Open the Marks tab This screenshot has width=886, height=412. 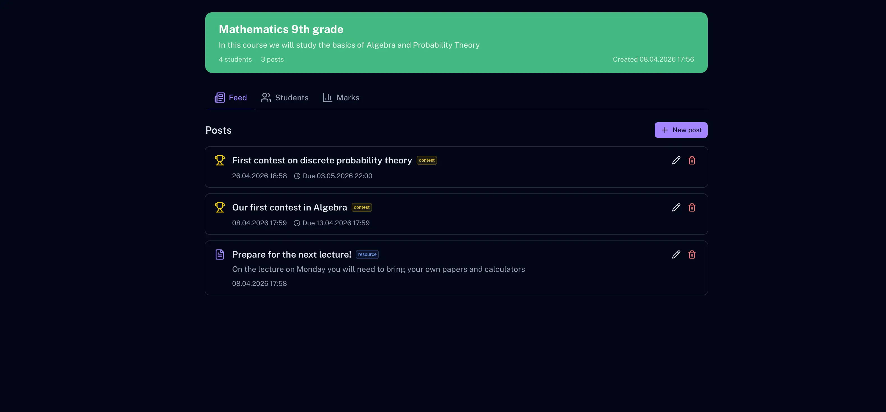pyautogui.click(x=341, y=98)
